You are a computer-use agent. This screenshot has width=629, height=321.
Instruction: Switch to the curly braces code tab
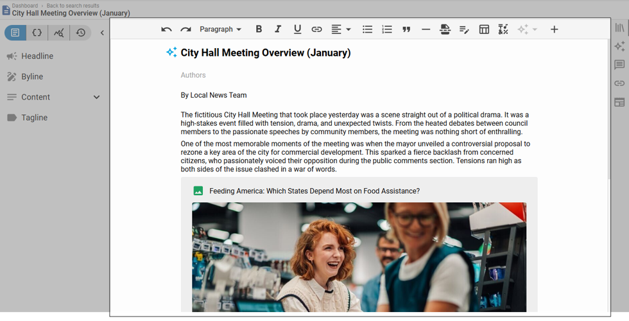37,33
